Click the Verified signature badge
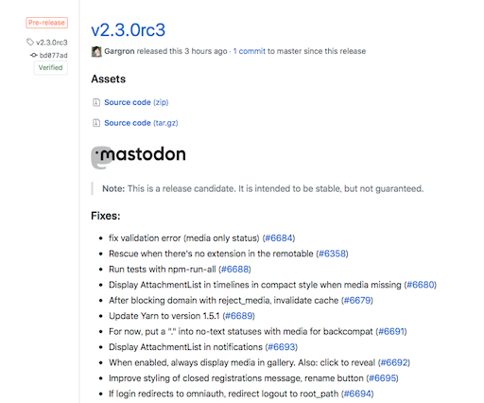This screenshot has width=484, height=403. click(51, 67)
